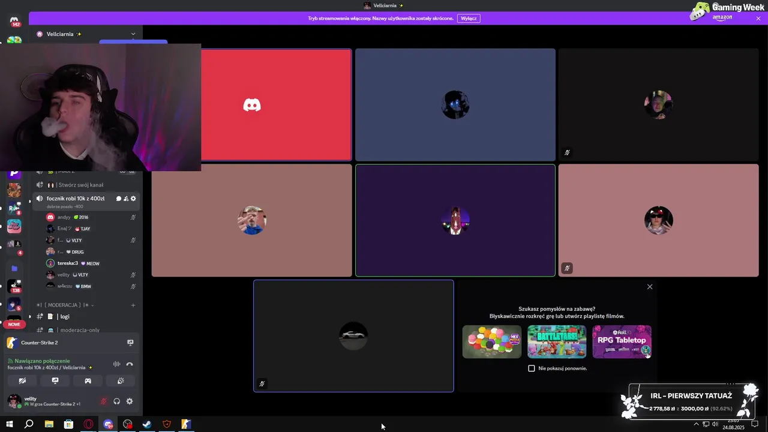Stream Counter-Strike 2 via screen icon
768x432 pixels.
click(130, 343)
